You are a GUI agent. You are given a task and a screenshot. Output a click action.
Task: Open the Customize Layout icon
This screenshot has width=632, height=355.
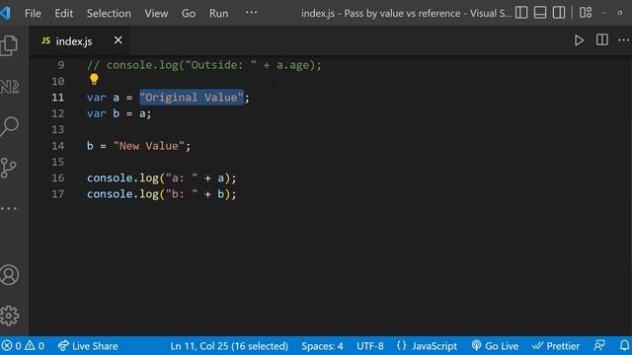[586, 13]
